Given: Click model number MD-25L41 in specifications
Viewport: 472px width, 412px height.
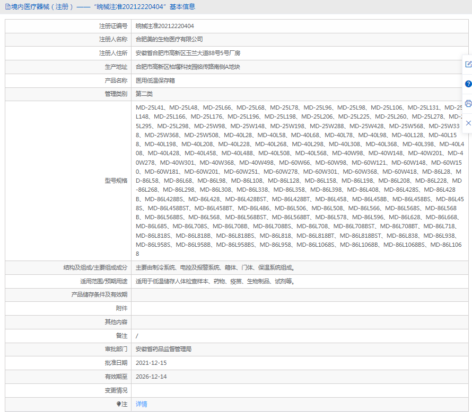Looking at the screenshot, I should [150, 108].
